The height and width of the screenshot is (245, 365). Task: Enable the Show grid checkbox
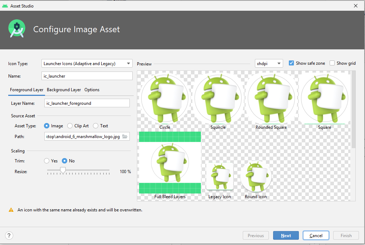pyautogui.click(x=332, y=63)
